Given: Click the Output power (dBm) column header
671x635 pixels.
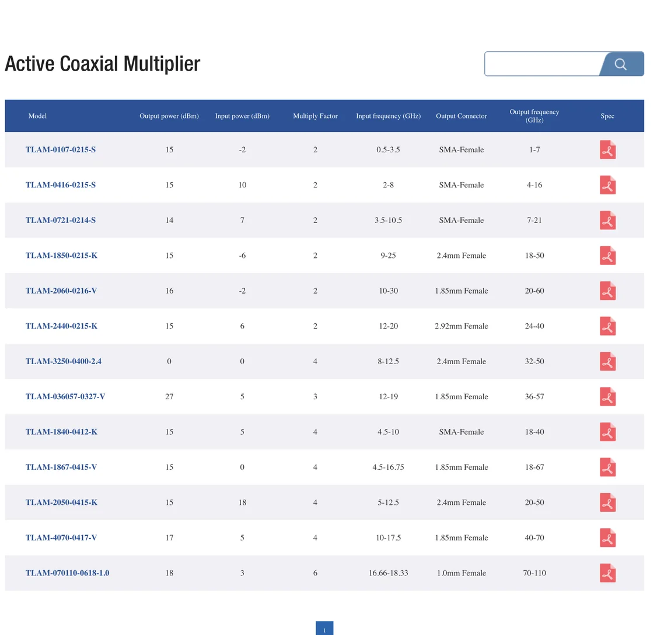Looking at the screenshot, I should click(x=169, y=116).
